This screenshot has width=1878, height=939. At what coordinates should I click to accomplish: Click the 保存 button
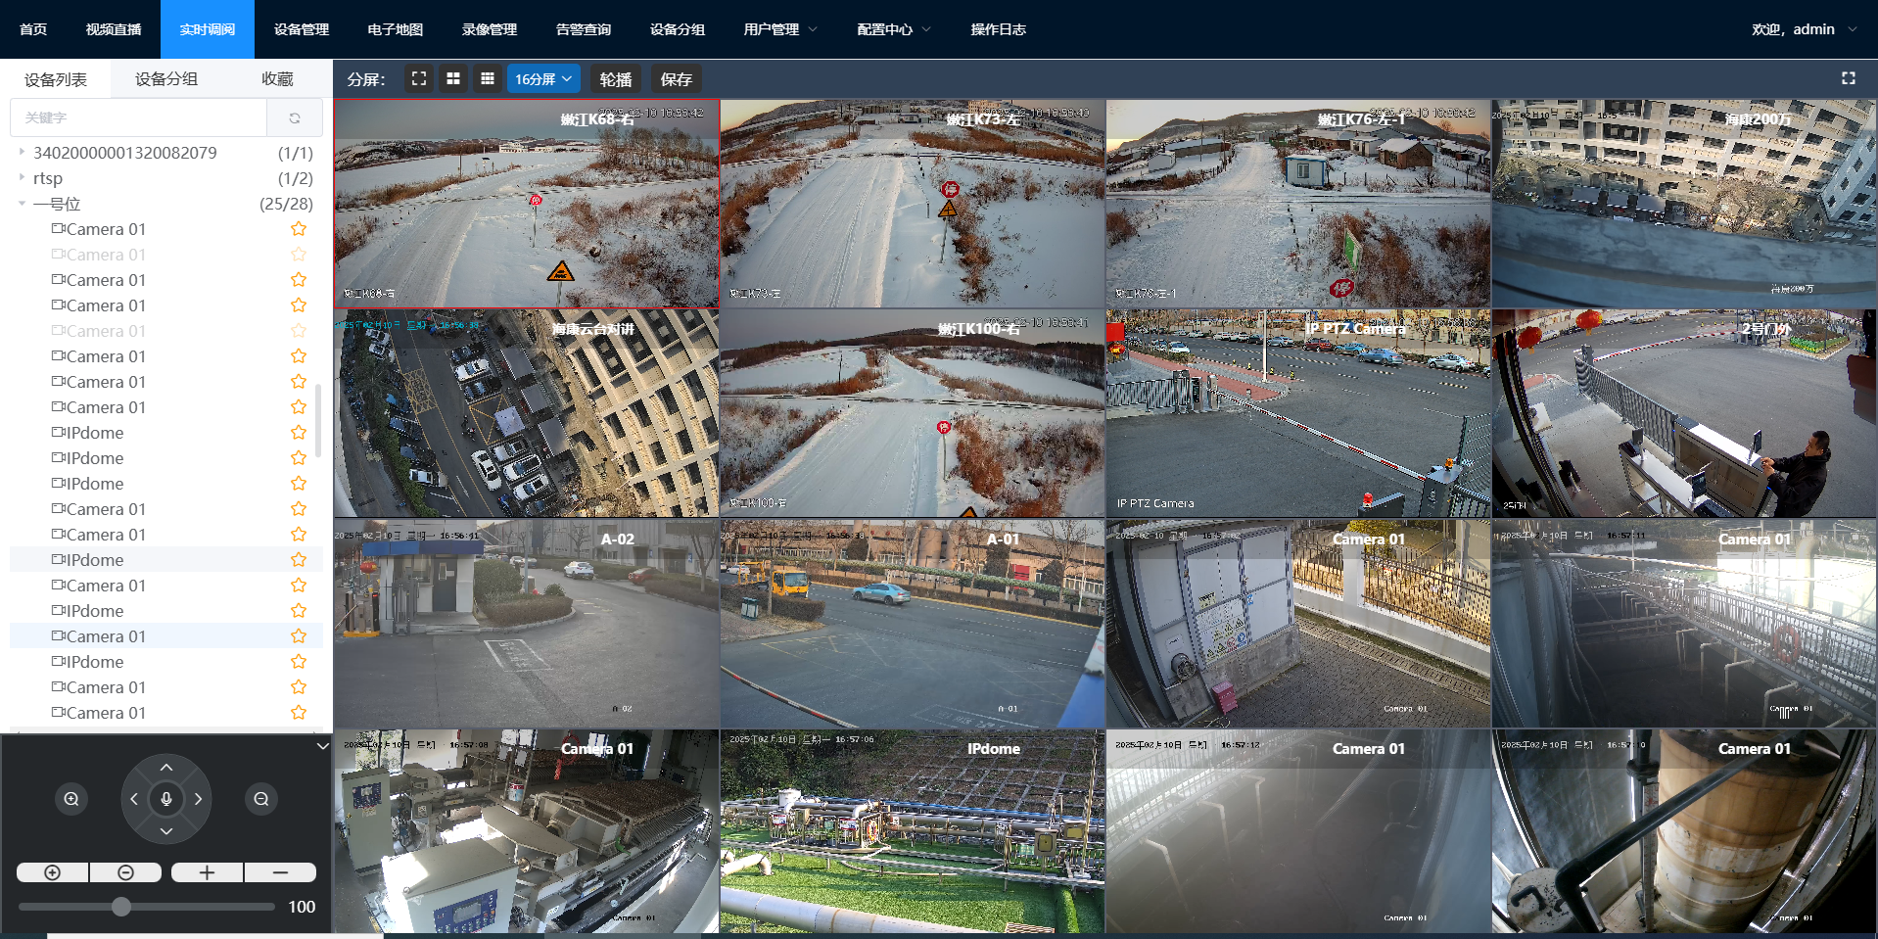pos(677,79)
